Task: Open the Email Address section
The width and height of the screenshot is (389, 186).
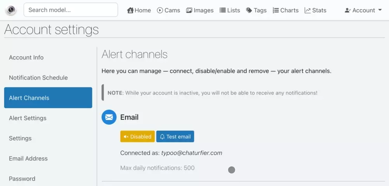Action: click(x=48, y=158)
